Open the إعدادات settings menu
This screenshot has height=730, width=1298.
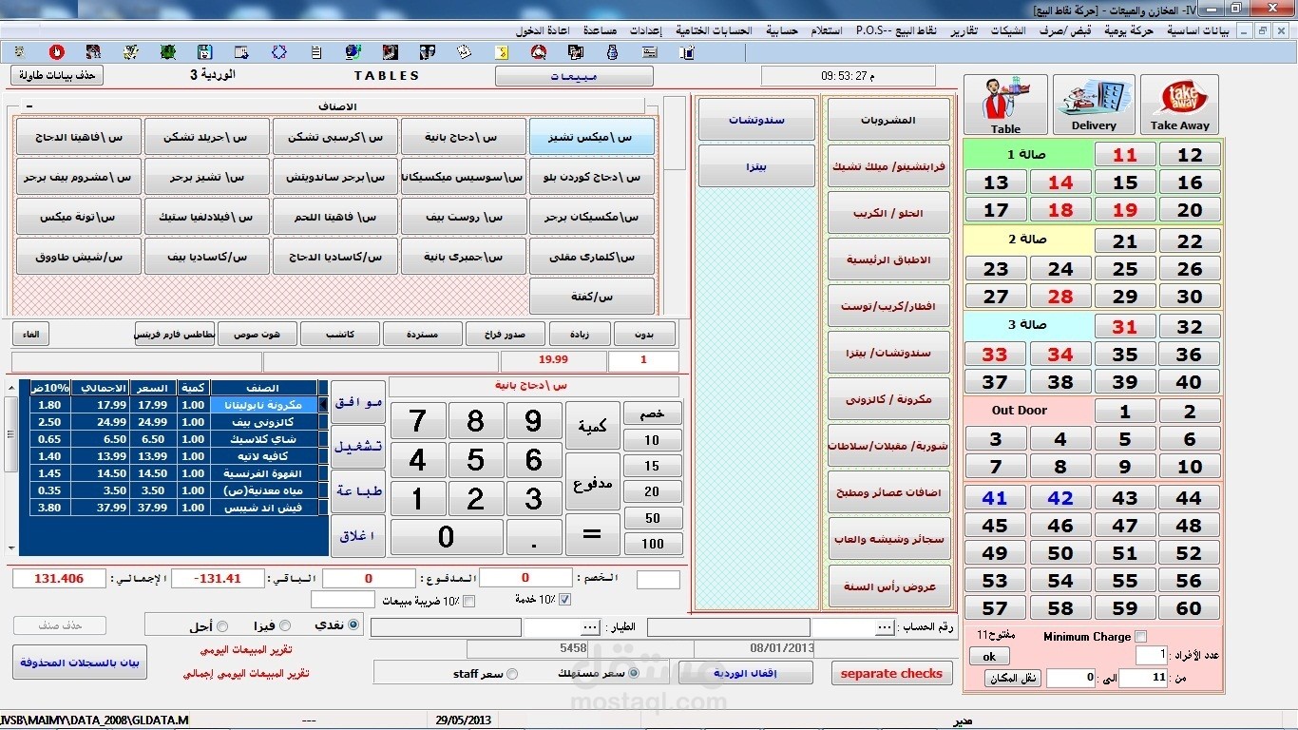(645, 30)
